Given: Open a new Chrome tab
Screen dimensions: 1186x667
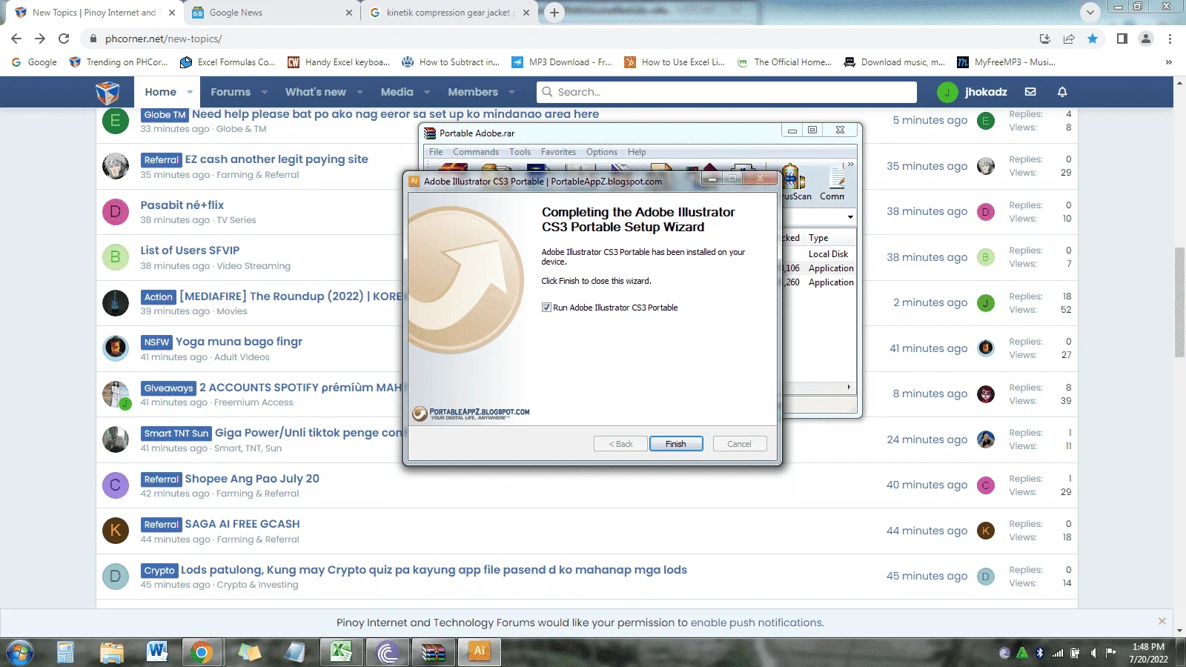Looking at the screenshot, I should tap(554, 13).
